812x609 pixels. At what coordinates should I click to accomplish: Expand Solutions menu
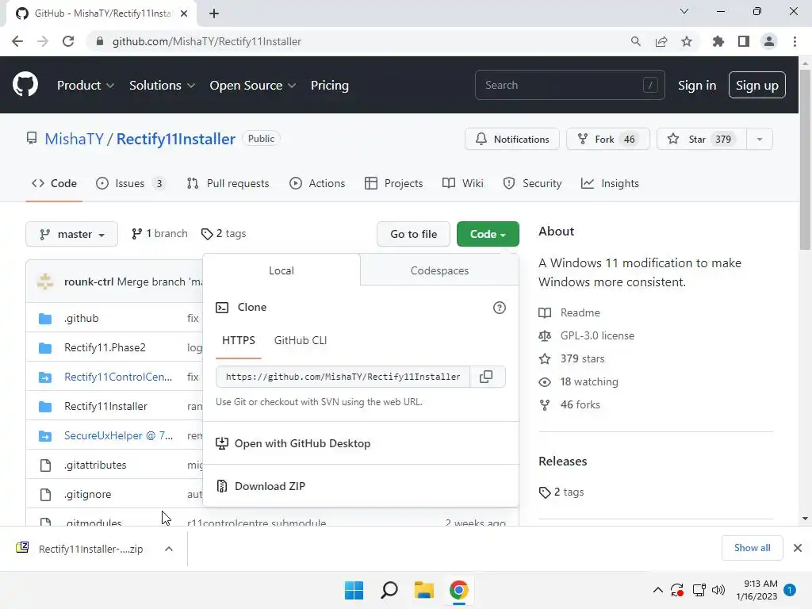point(162,86)
